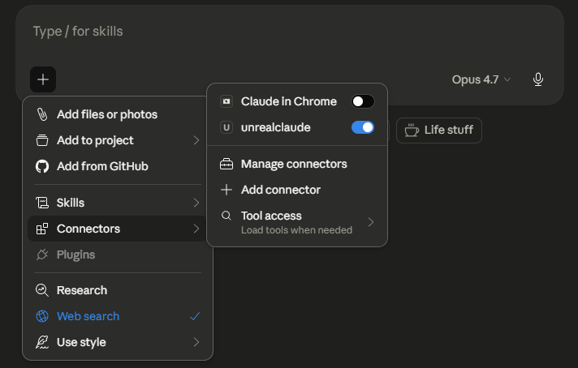Expand the Use style submenu chevron
The height and width of the screenshot is (368, 578).
pos(196,342)
